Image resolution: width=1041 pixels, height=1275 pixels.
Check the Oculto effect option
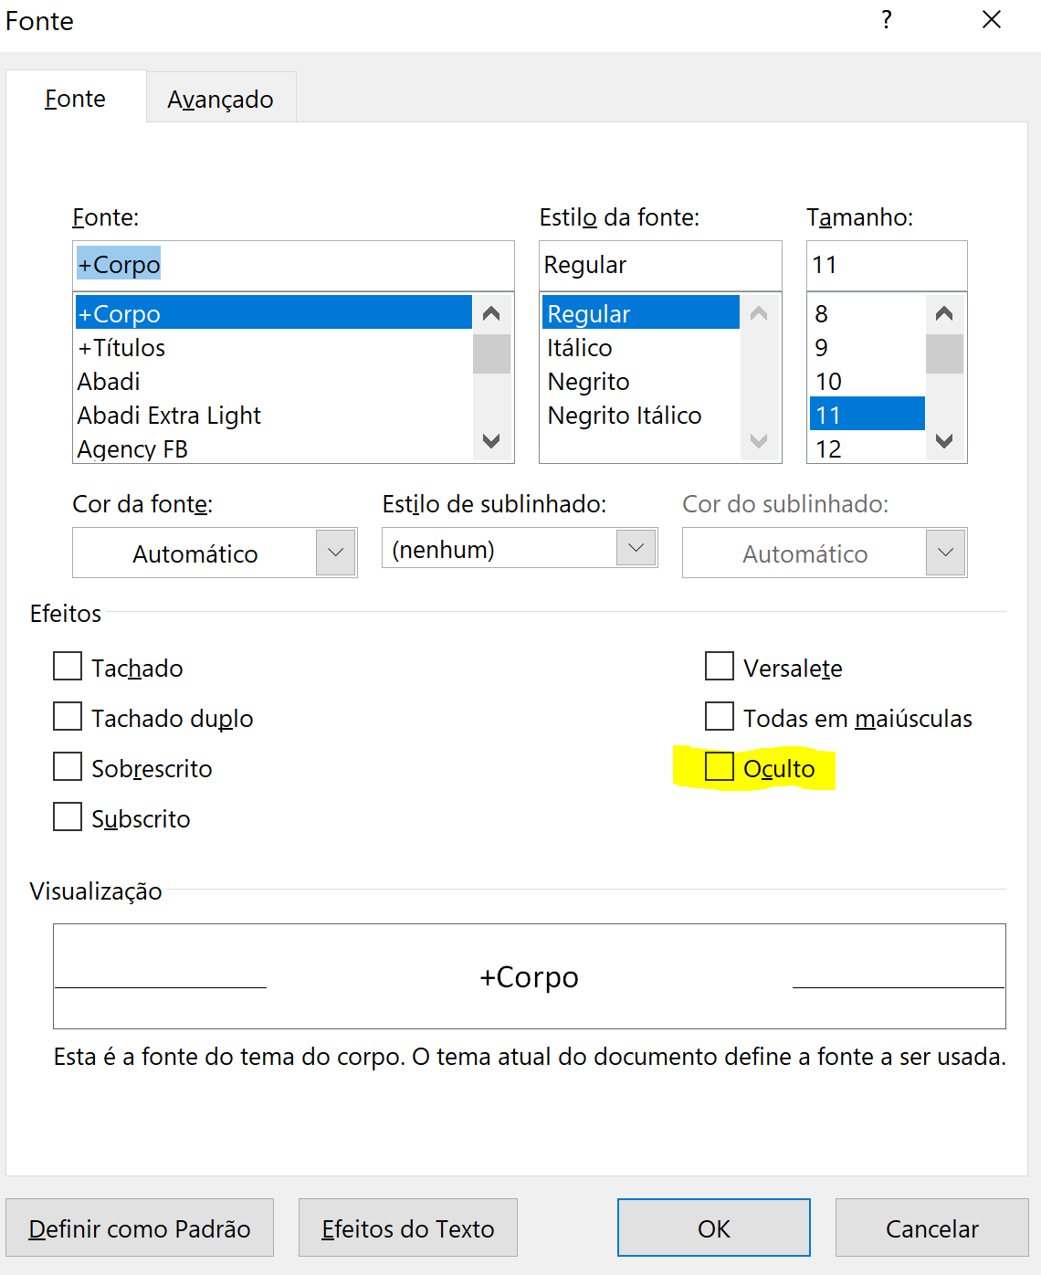(x=720, y=767)
